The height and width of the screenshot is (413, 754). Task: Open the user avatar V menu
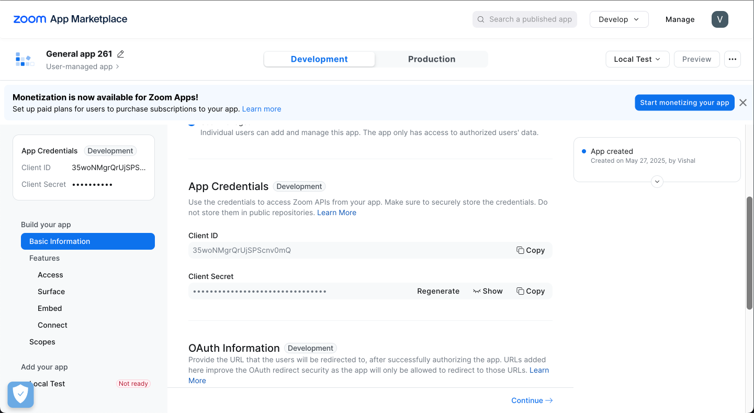720,19
